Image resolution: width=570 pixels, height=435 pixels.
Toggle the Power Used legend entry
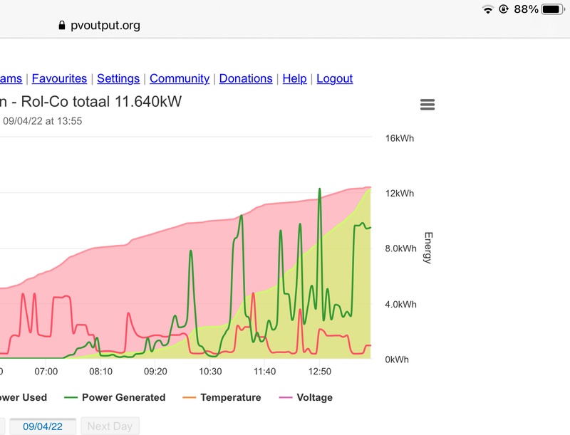coord(21,397)
